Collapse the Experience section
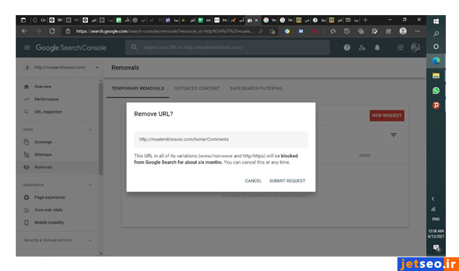Viewport: 459px width, 271px height. click(90, 185)
